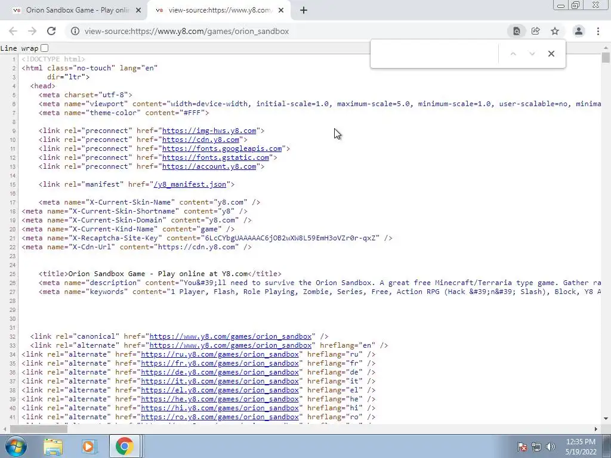Click the title text 'Orion Sandbox Game'
The height and width of the screenshot is (458, 611).
click(x=106, y=274)
